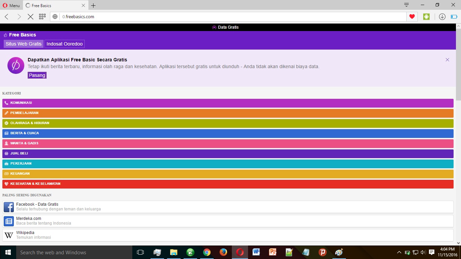Viewport: 461px width, 259px height.
Task: Expand hidden system tray icons
Action: pyautogui.click(x=399, y=252)
